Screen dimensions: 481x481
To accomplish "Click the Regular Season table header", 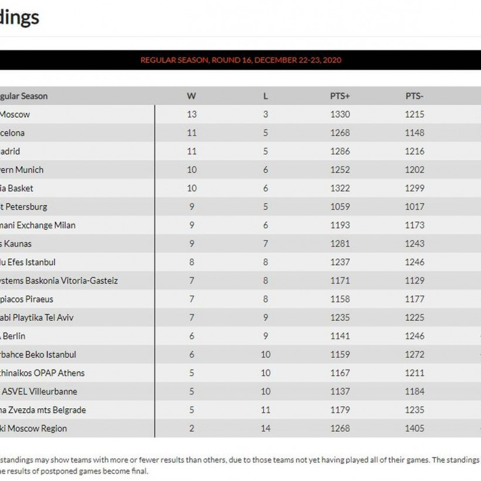I will (24, 96).
